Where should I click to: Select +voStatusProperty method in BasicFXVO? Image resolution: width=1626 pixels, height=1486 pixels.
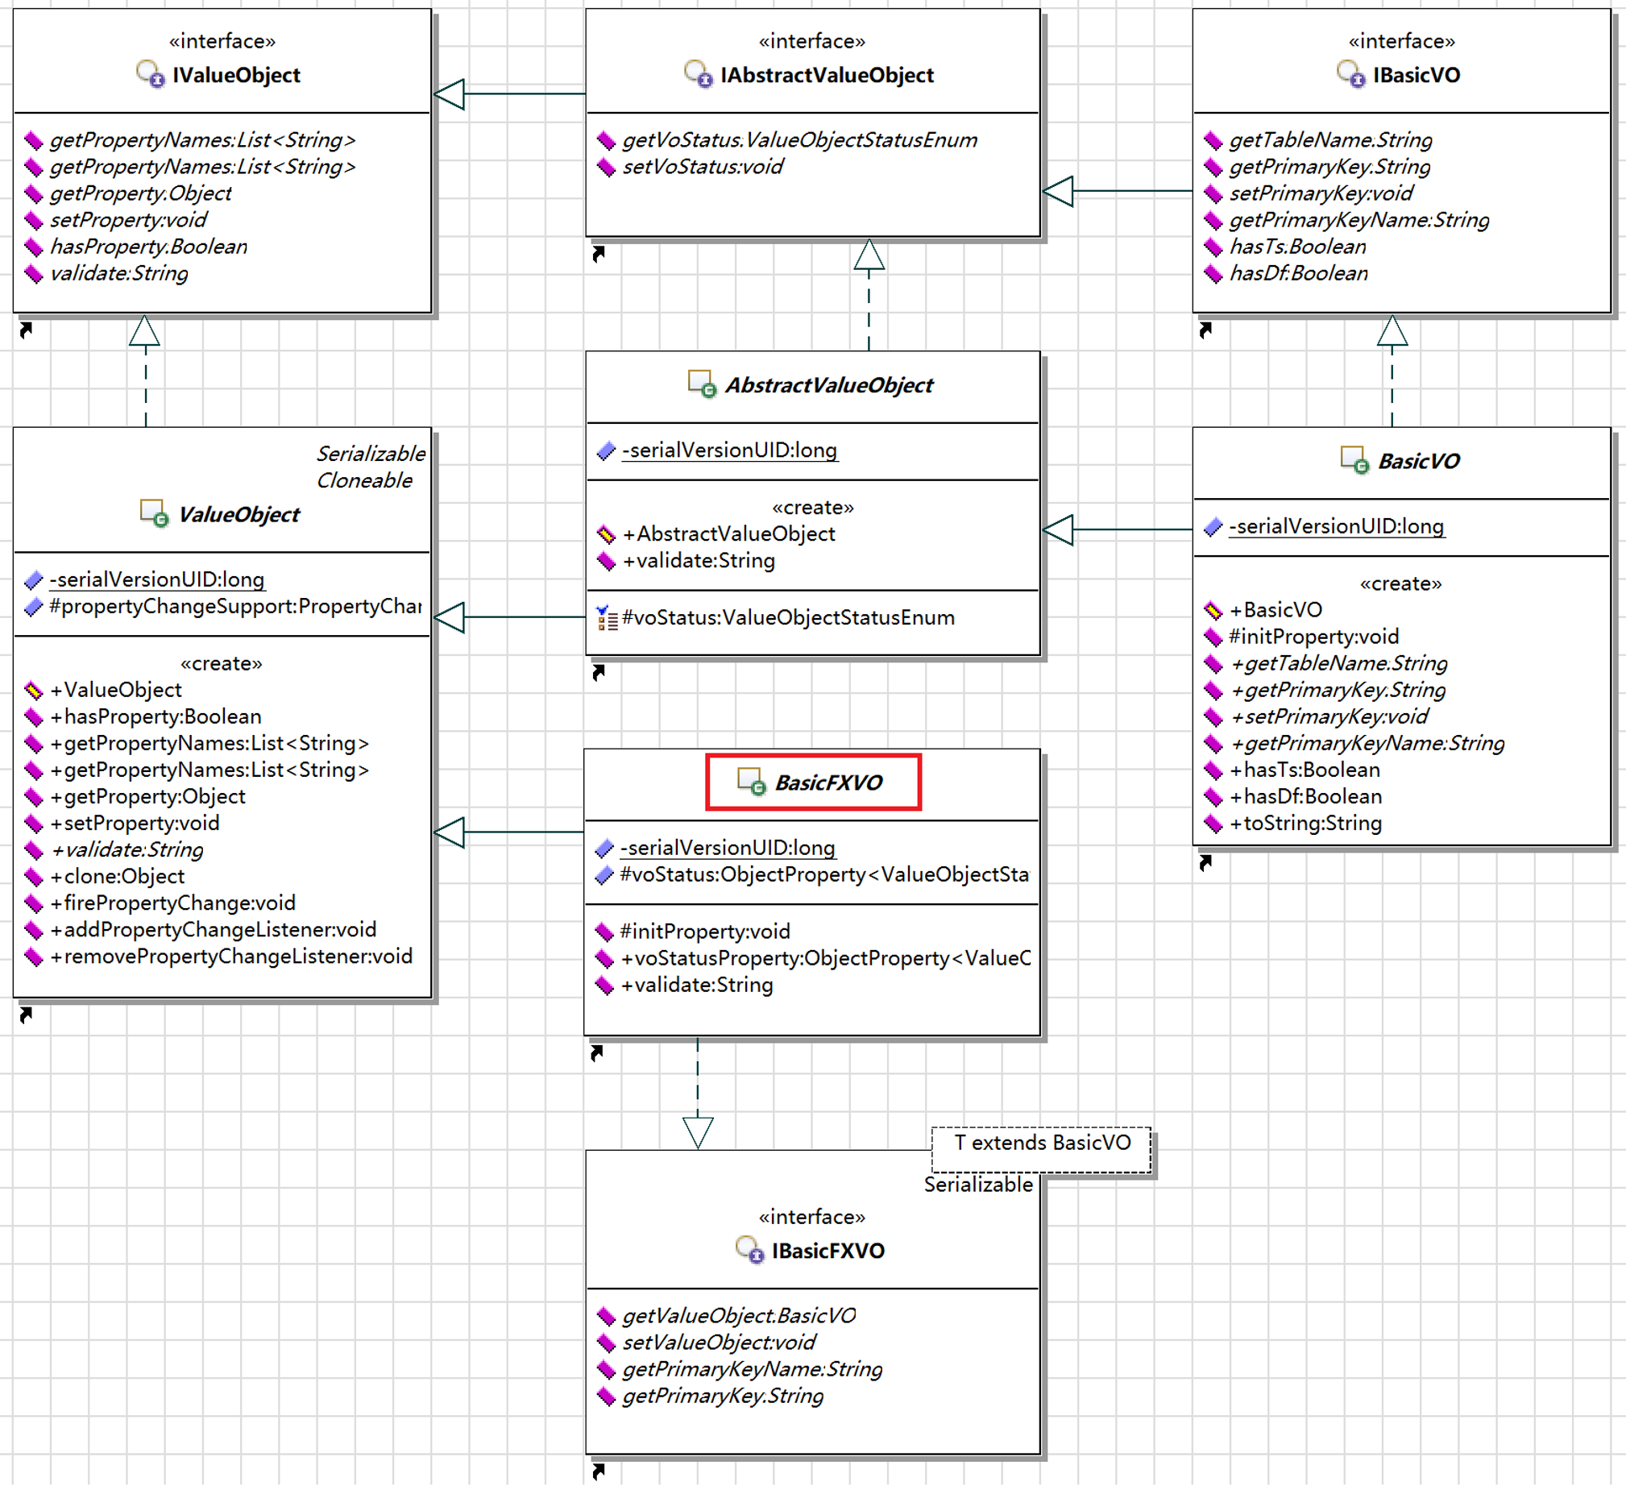click(825, 958)
